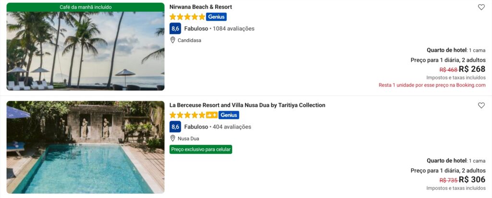The height and width of the screenshot is (198, 492).
Task: Open Nirwana Beach & Resort listing title
Action: click(x=201, y=7)
